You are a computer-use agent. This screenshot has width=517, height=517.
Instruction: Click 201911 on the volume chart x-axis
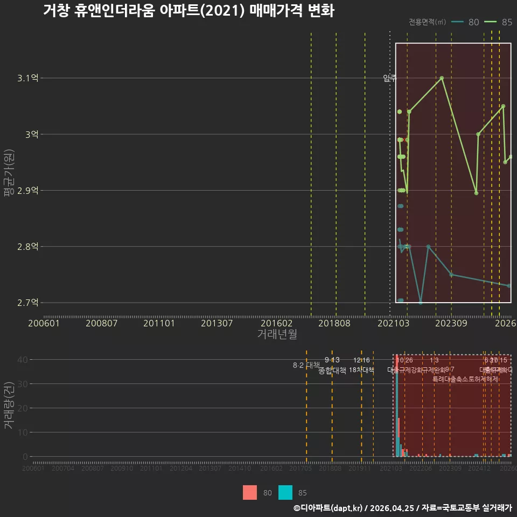pyautogui.click(x=359, y=468)
